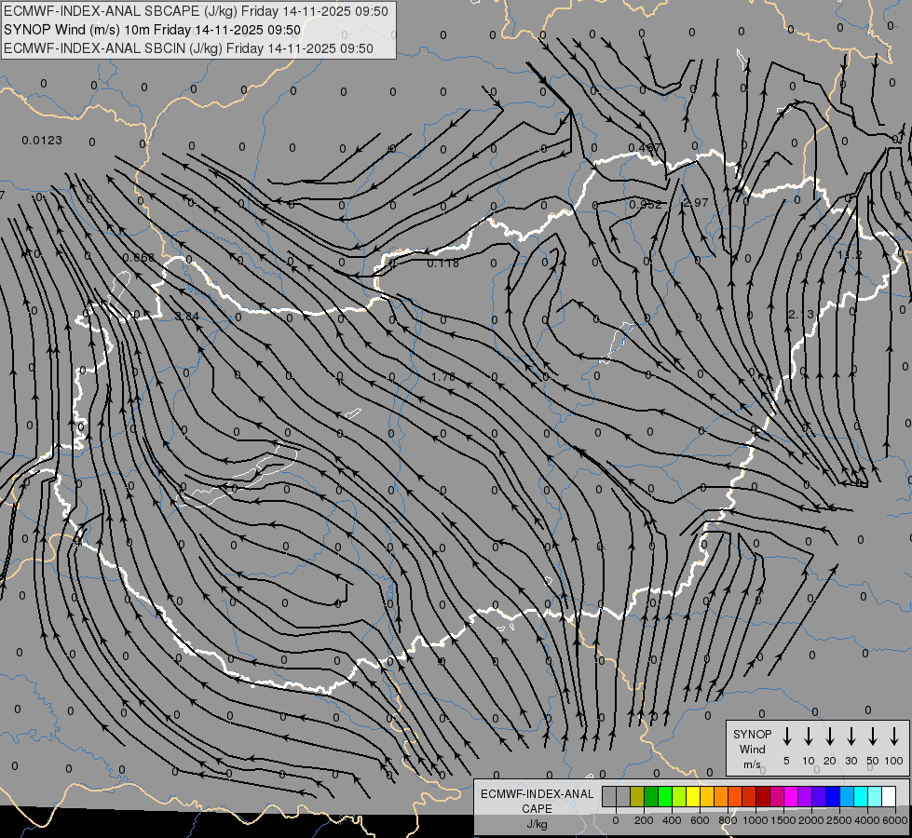The height and width of the screenshot is (838, 912).
Task: Click the 800 tick label on CAPE scale
Action: [x=728, y=820]
